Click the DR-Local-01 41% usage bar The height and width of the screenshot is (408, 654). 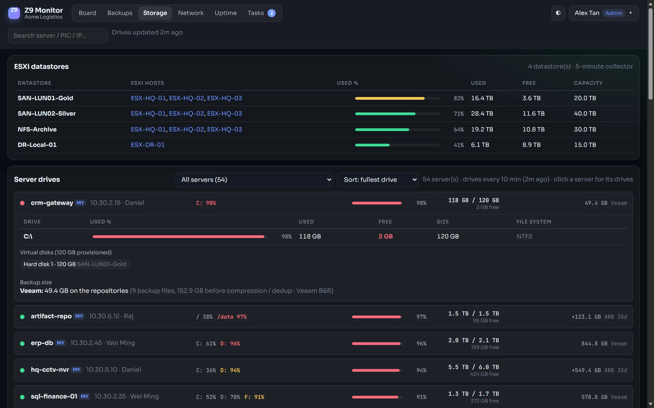point(397,145)
